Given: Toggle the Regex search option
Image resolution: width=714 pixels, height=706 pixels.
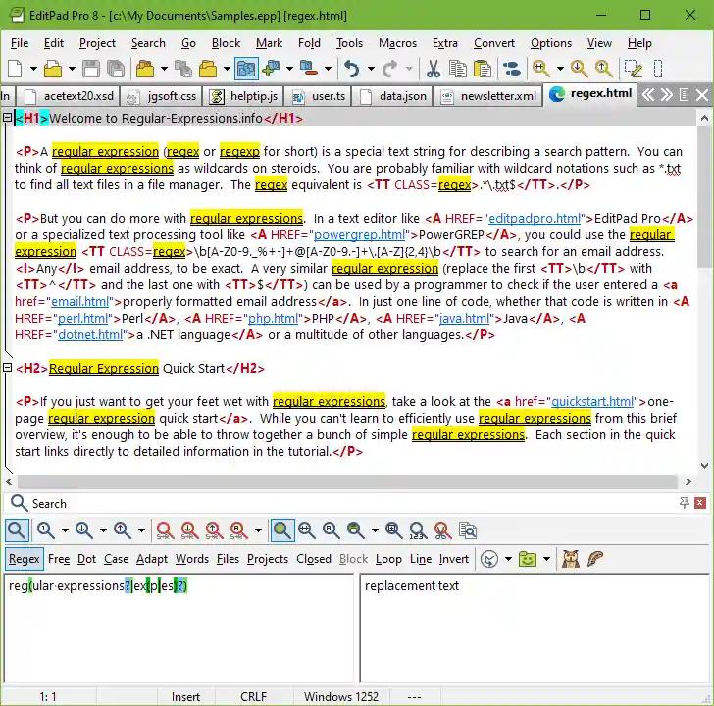Looking at the screenshot, I should [x=25, y=559].
